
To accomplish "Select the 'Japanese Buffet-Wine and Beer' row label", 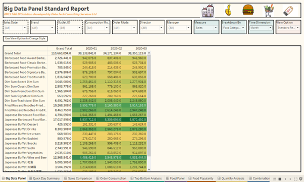I will pos(26,158).
